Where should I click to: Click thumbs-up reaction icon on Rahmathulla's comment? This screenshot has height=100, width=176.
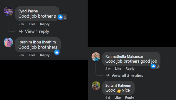(x=153, y=66)
